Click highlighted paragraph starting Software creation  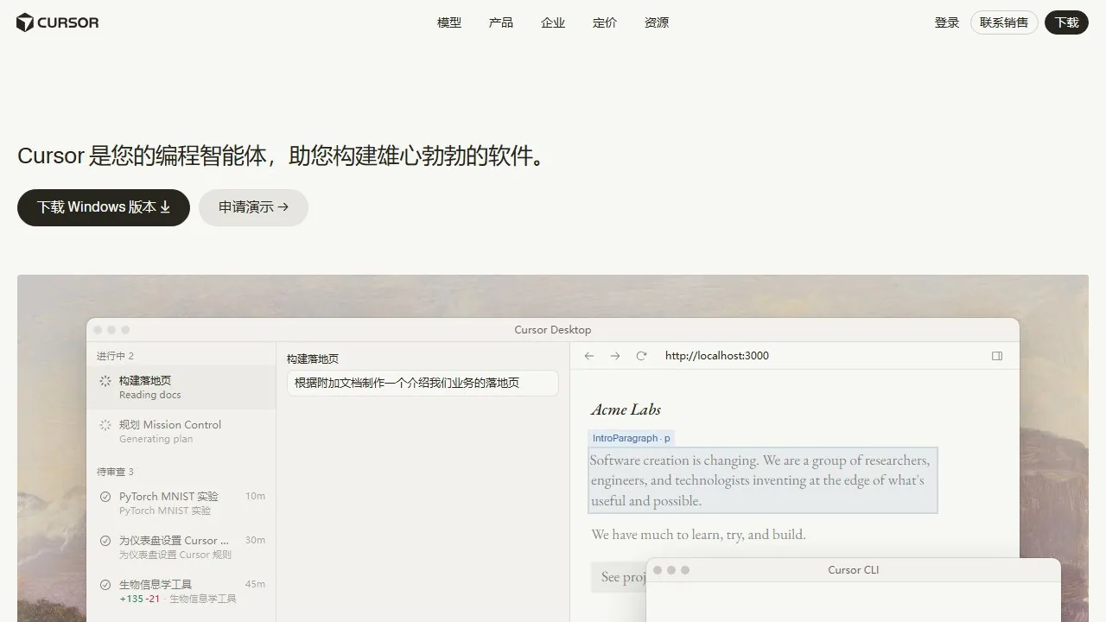[763, 480]
